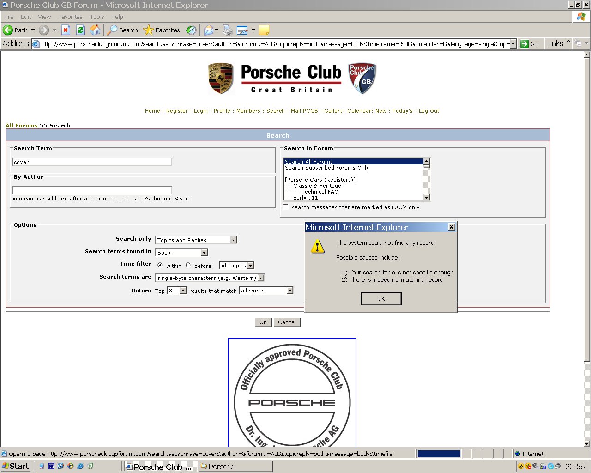This screenshot has width=591, height=473.
Task: Select the 'within' time filter radio button
Action: click(160, 265)
